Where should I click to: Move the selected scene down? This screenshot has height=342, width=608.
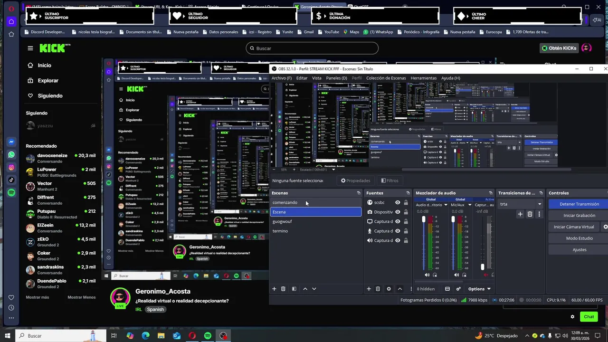pos(314,289)
